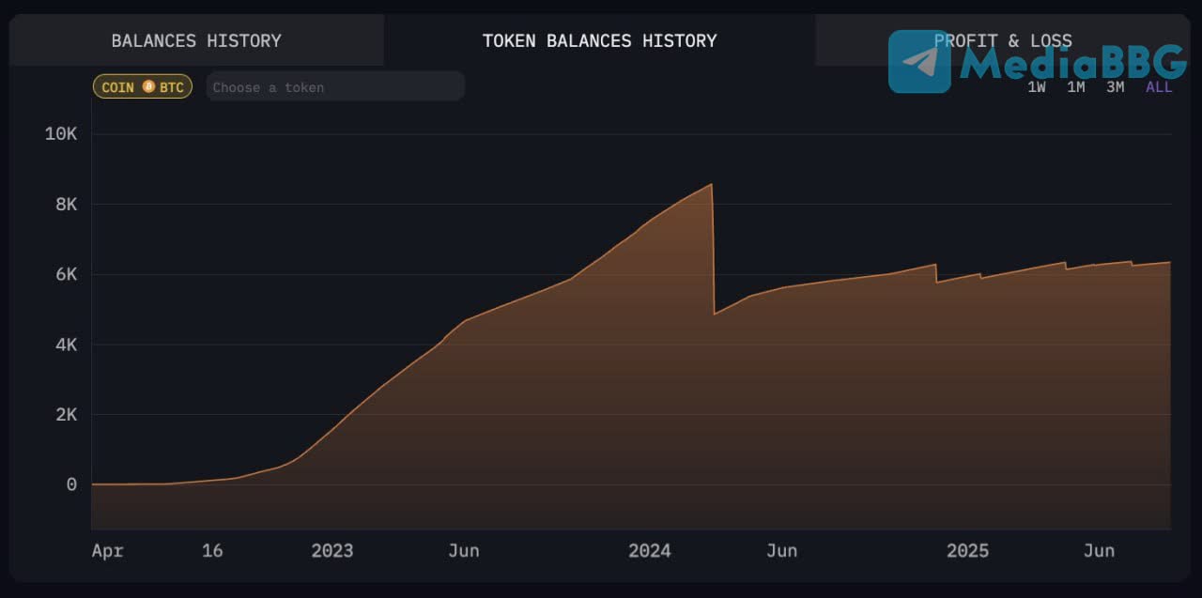Open the Profit & Loss tab
Image resolution: width=1202 pixels, height=598 pixels.
coord(1003,40)
